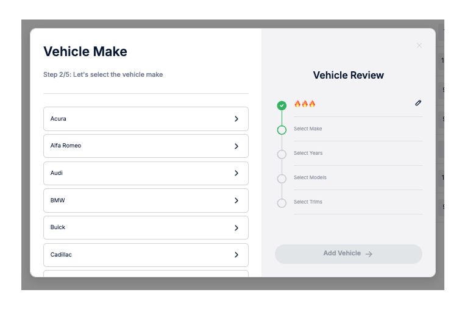Expand the Buick make option
The width and height of the screenshot is (473, 309).
pos(146,227)
